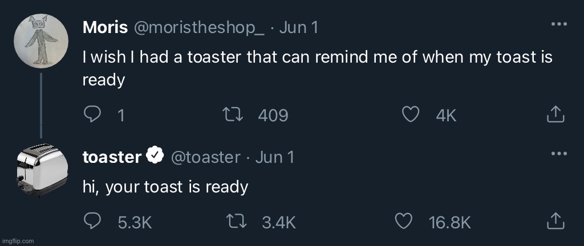Open replies on Moris's tweet

pyautogui.click(x=92, y=115)
